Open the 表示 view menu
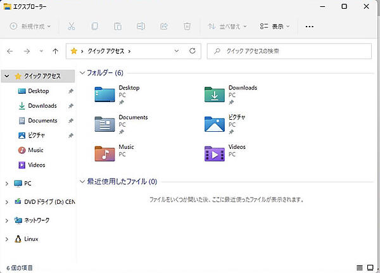Screen dimensions: 380x273 click(x=275, y=27)
